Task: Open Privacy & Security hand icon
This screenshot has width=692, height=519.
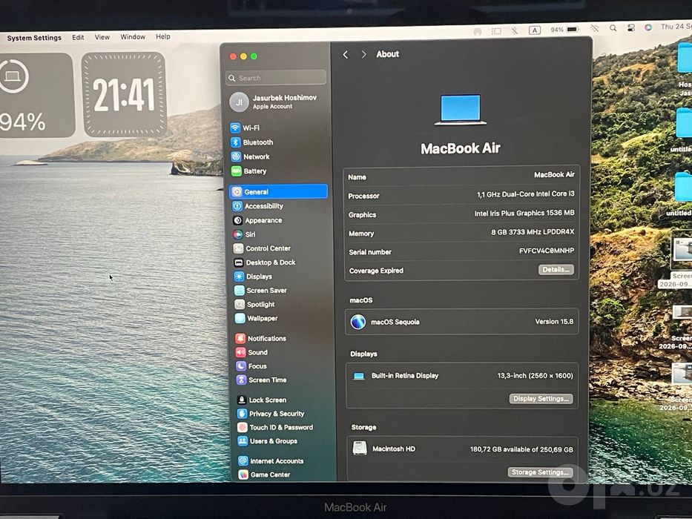Action: 242,414
